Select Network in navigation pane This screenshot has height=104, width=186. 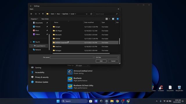pos(38,50)
